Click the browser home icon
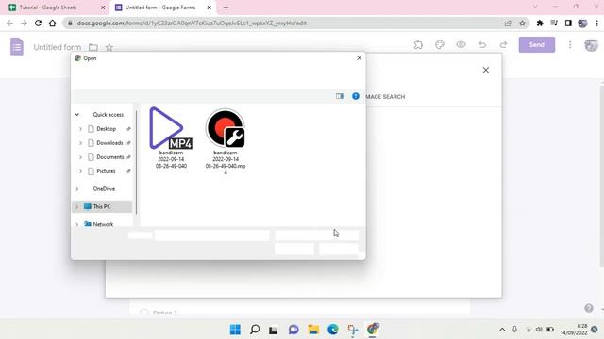Viewport: 604px width, 339px height. pos(53,24)
